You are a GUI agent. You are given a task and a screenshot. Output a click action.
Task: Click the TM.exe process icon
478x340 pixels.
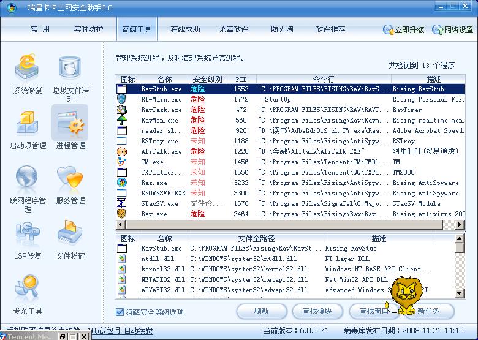pos(121,162)
